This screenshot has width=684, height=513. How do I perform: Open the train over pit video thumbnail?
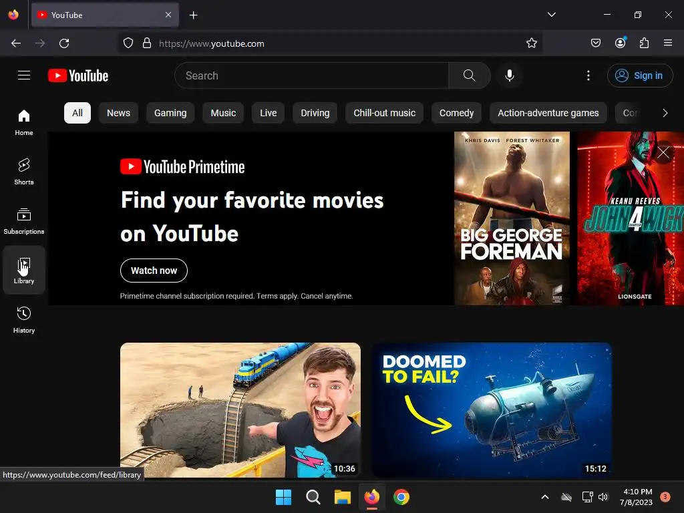(x=240, y=410)
